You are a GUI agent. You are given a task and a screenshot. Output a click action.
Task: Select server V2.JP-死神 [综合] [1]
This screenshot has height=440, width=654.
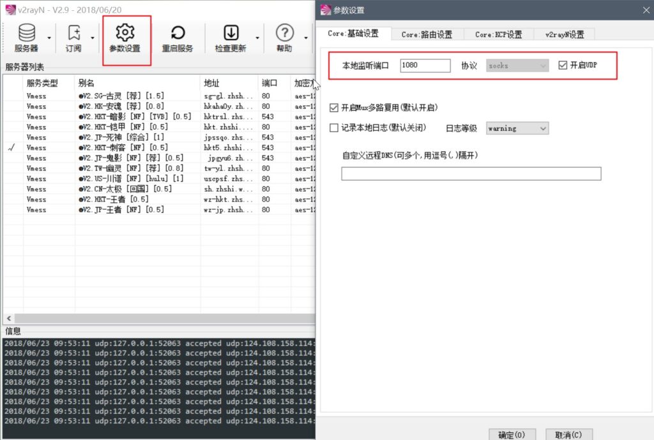coord(121,137)
